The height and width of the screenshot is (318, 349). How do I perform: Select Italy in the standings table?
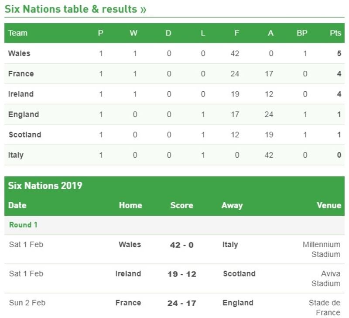click(x=16, y=155)
